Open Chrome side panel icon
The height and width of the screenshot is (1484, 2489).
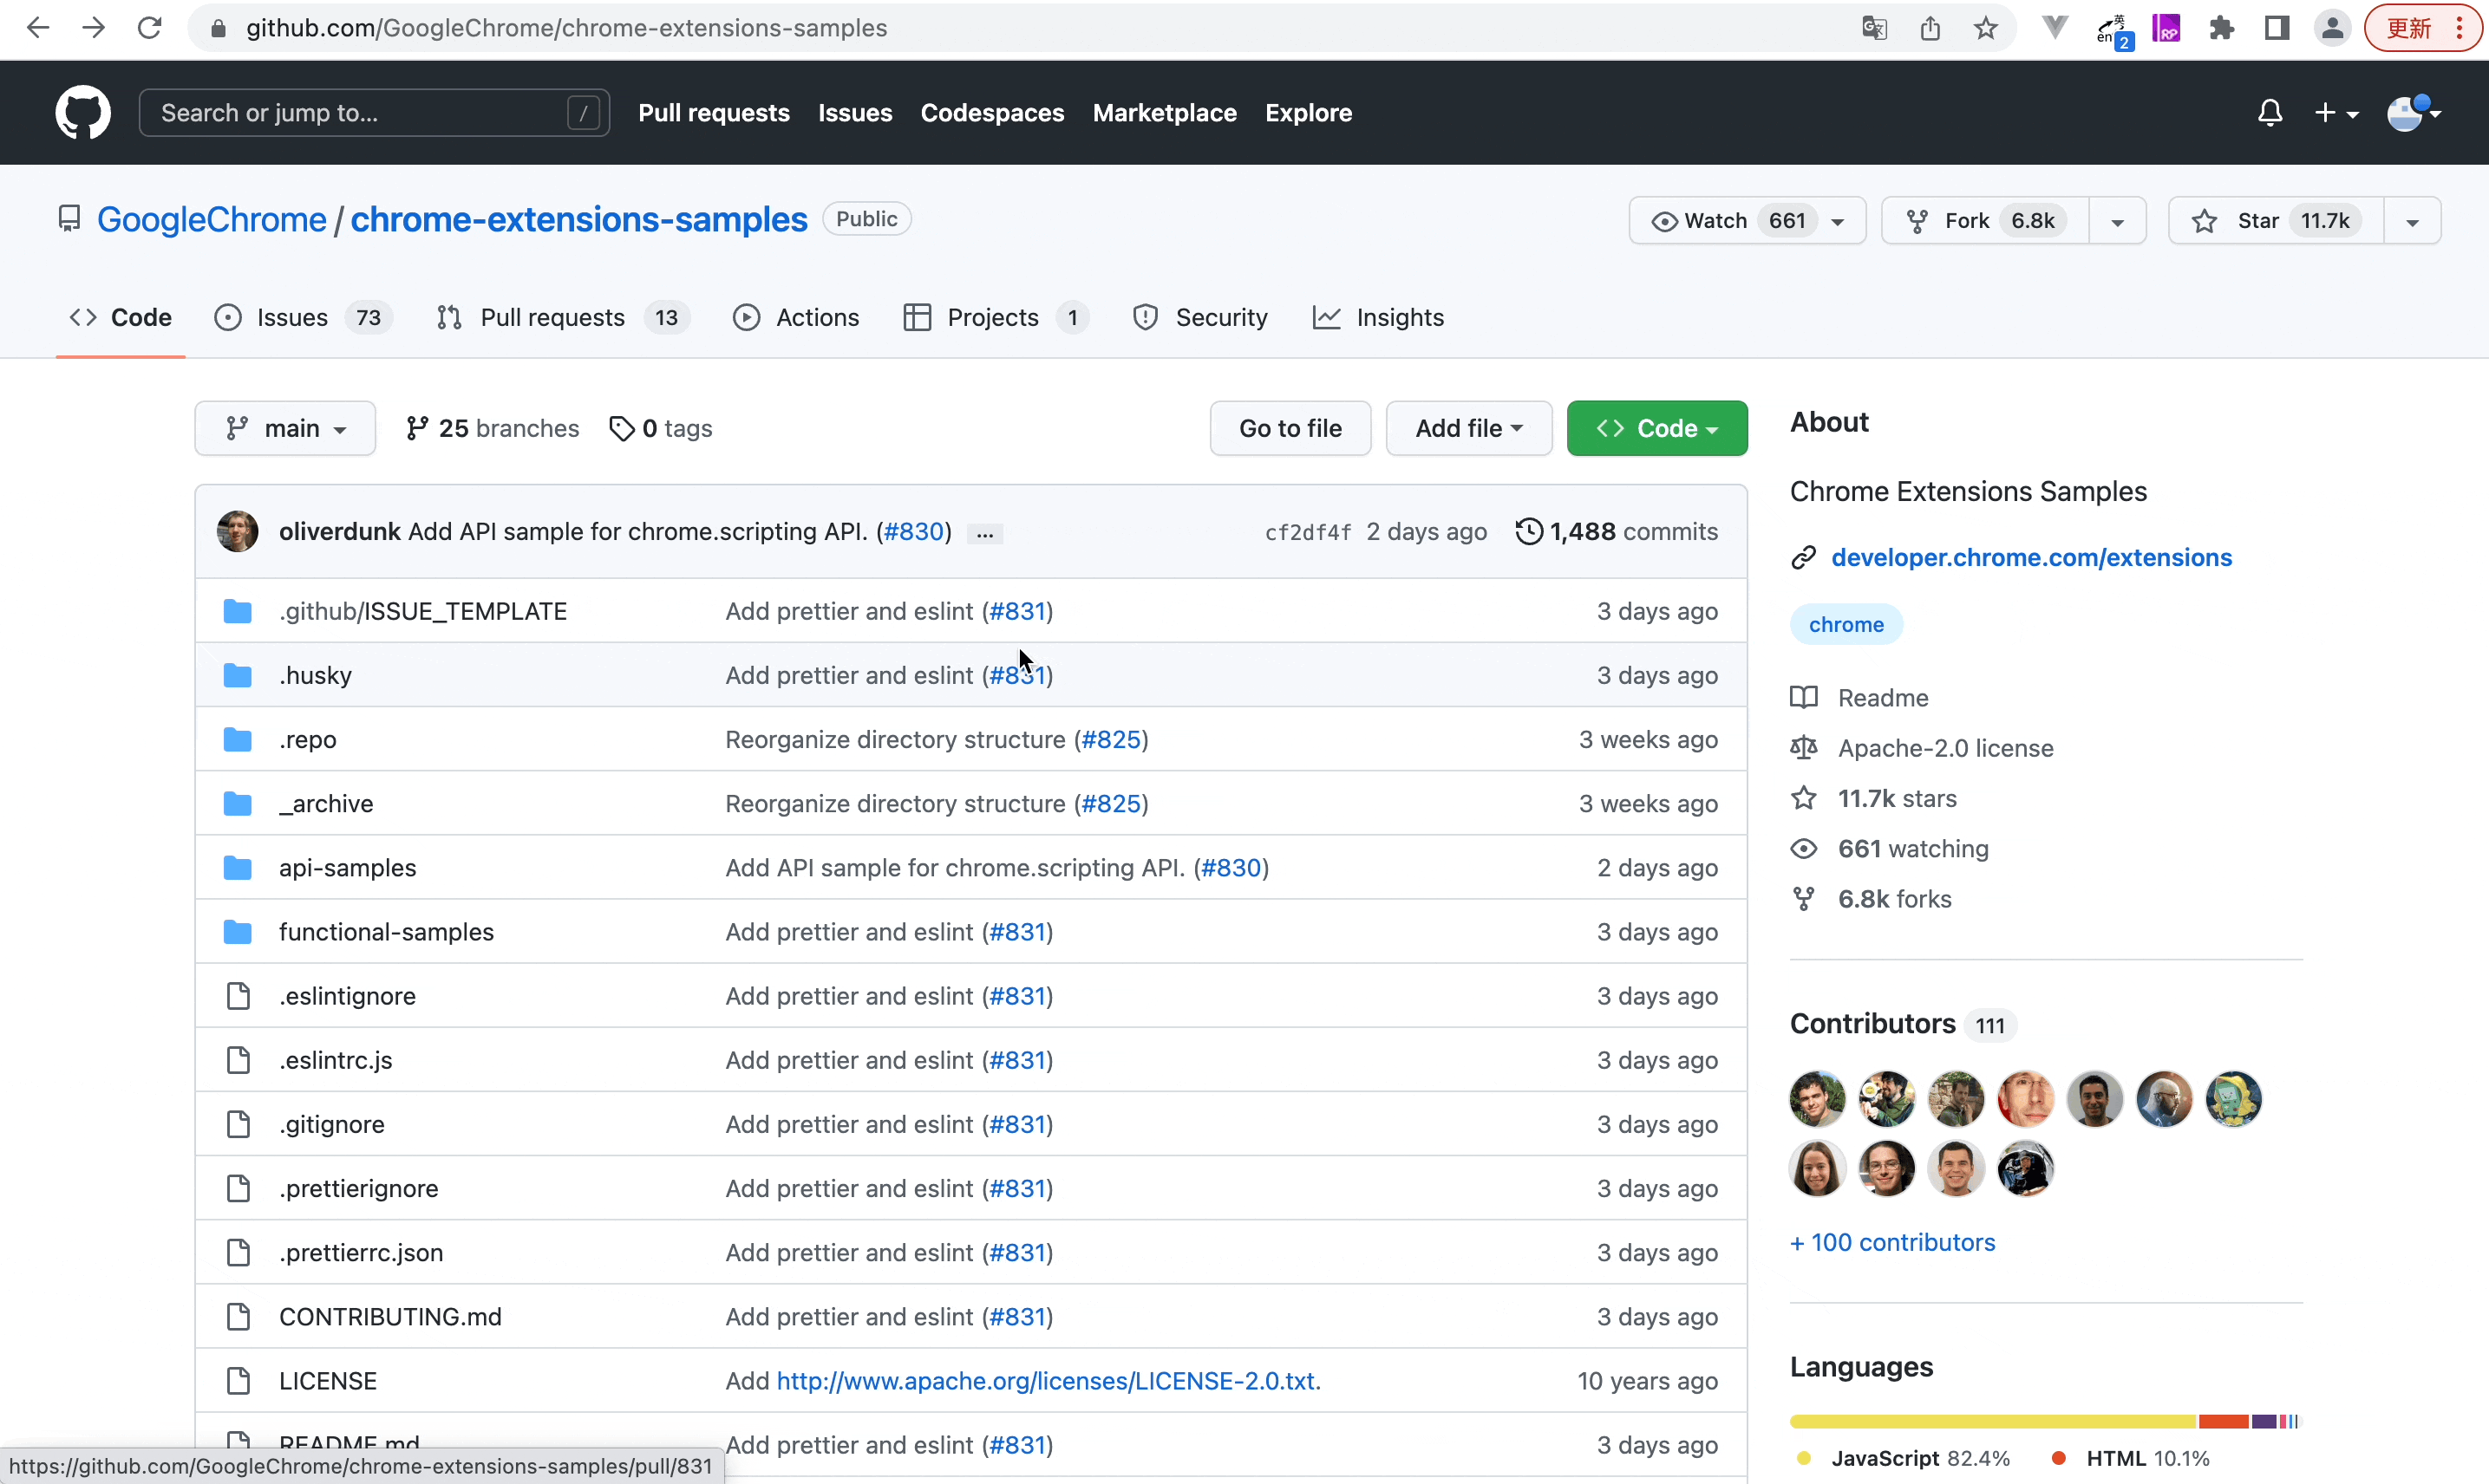pos(2277,28)
